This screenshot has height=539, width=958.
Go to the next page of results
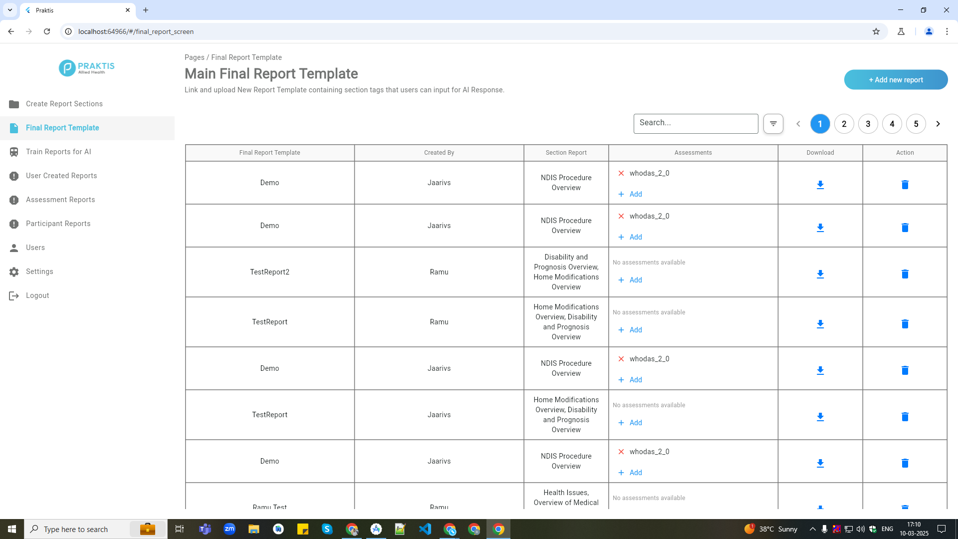pyautogui.click(x=938, y=124)
